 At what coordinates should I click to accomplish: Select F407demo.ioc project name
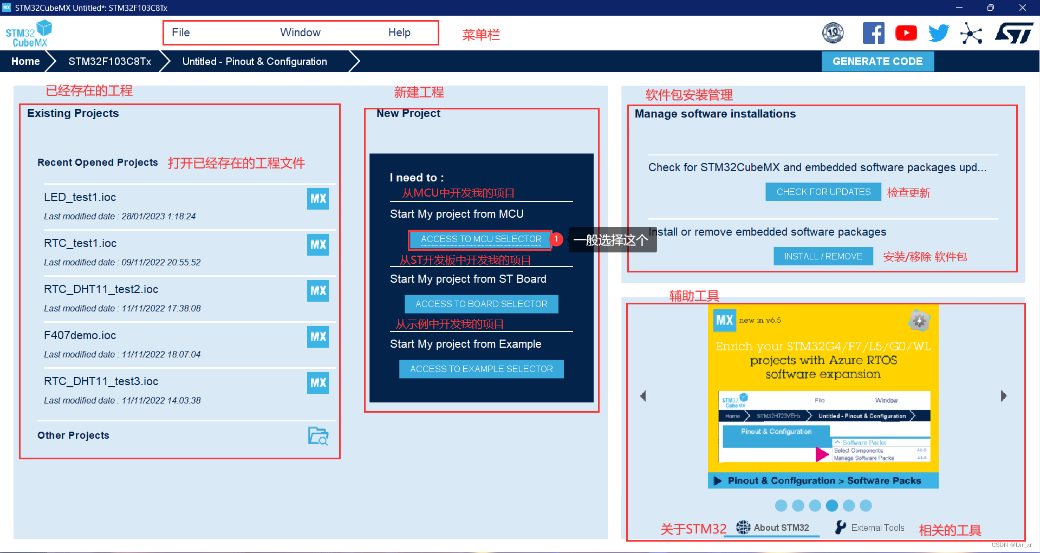coord(80,335)
